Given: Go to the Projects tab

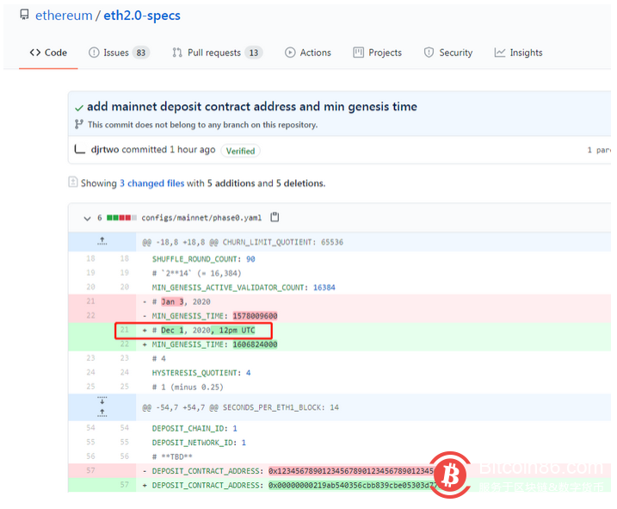Looking at the screenshot, I should tap(378, 53).
